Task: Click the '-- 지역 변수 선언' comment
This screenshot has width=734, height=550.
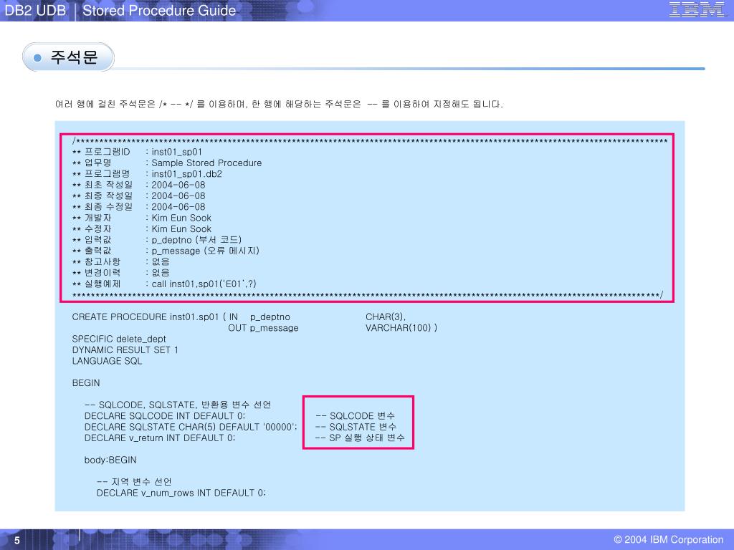Action: coord(134,482)
